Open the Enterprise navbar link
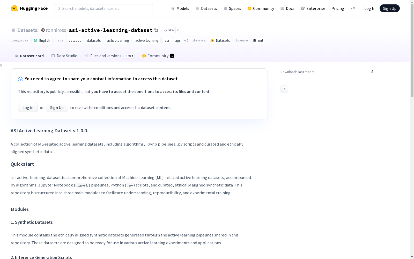 coord(313,8)
